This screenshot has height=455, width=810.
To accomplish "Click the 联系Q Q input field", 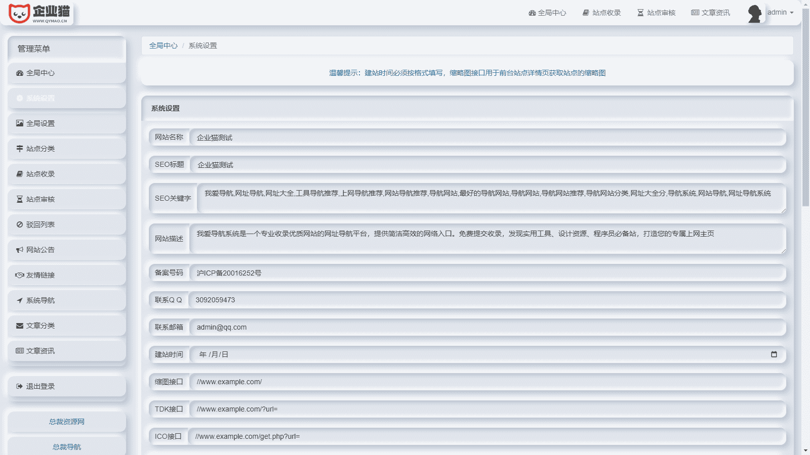I will [x=487, y=300].
